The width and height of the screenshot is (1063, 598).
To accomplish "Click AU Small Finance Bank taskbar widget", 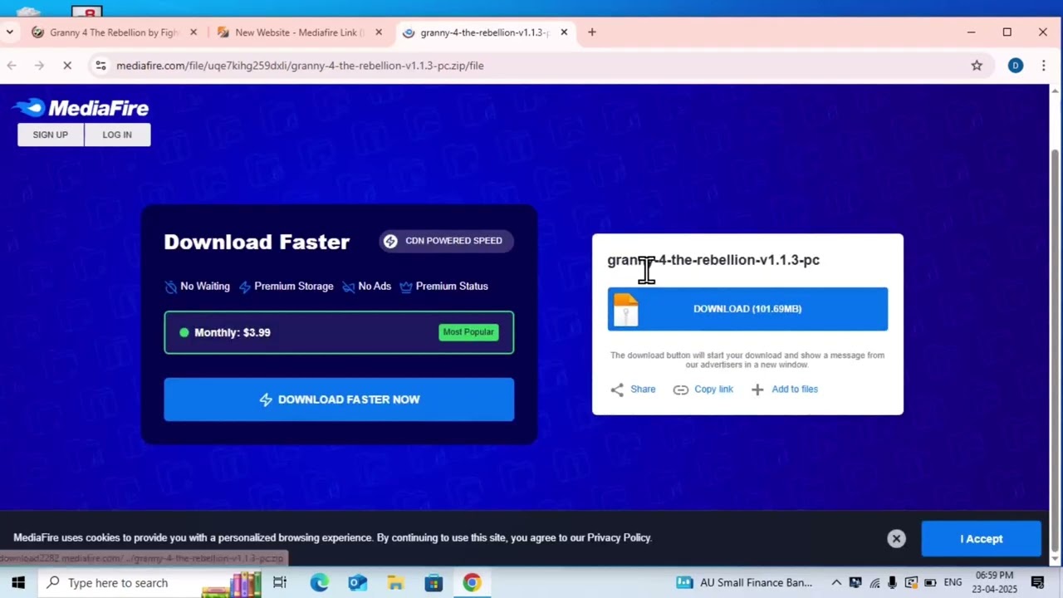I will click(x=744, y=582).
